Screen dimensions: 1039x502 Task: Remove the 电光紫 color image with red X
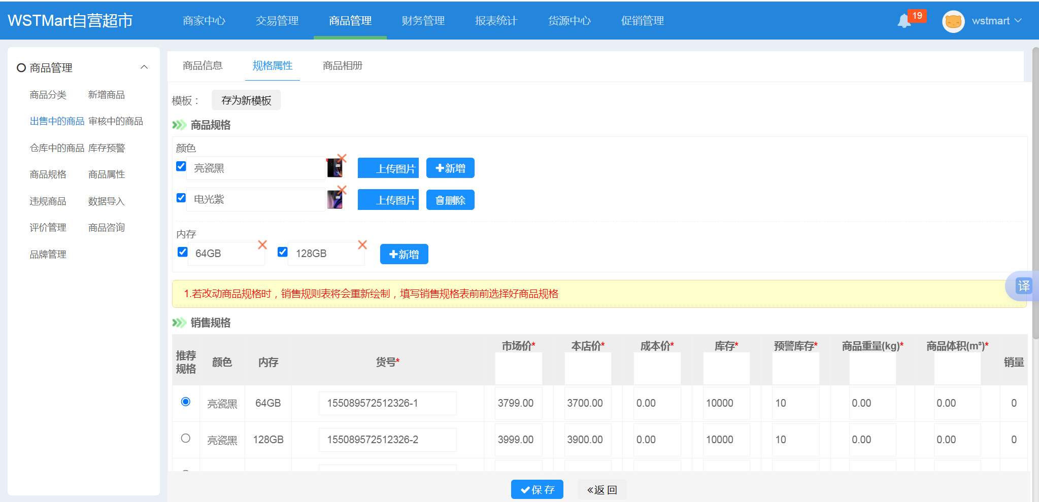pos(342,190)
